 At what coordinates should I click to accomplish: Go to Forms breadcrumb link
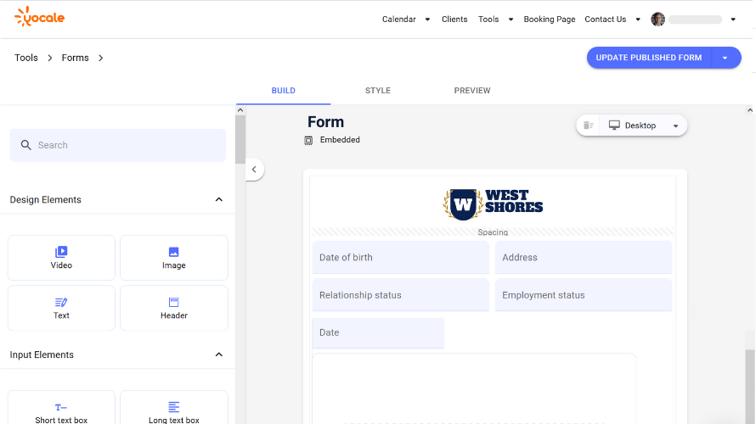(76, 58)
